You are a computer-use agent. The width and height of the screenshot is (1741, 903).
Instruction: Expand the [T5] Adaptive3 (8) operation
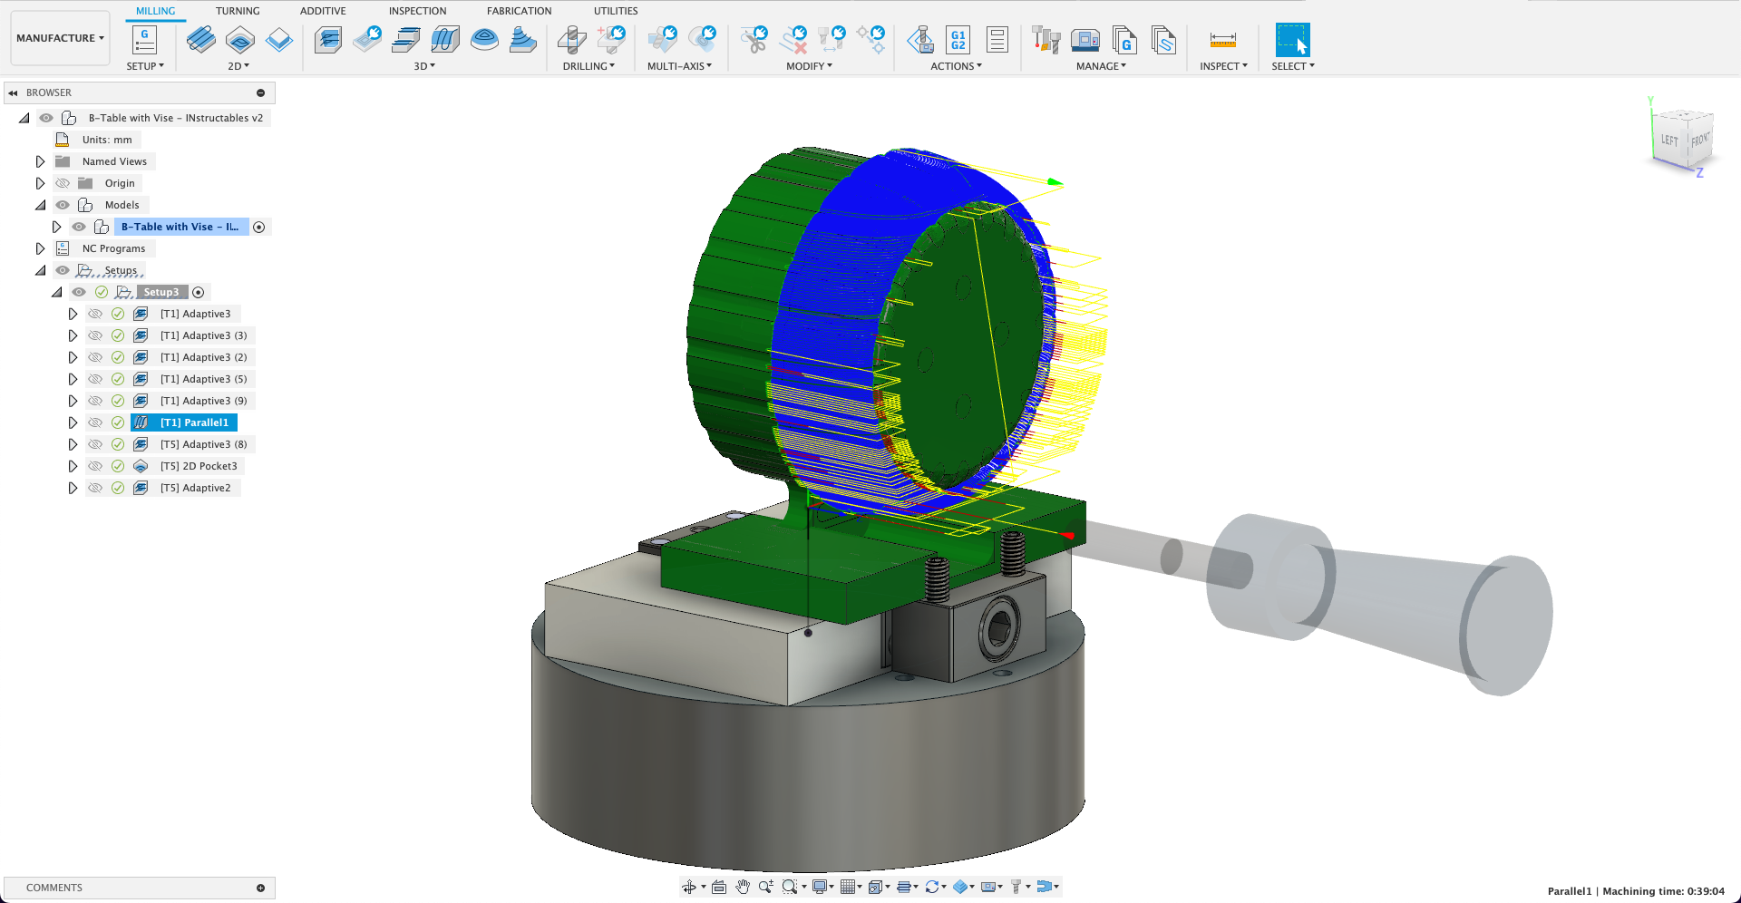point(73,444)
